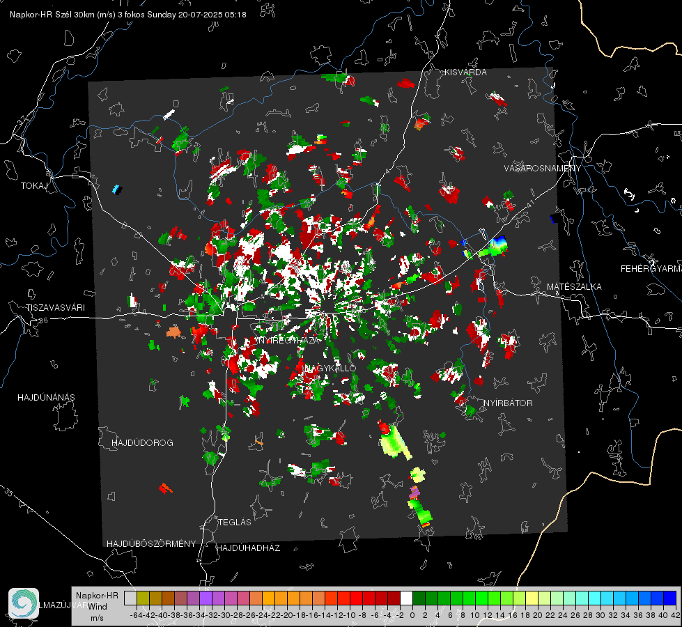Click the m/s unit label in legend
This screenshot has width=682, height=627.
97,618
